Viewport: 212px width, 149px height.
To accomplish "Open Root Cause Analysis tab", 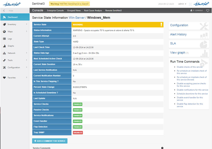I will click(x=93, y=10).
